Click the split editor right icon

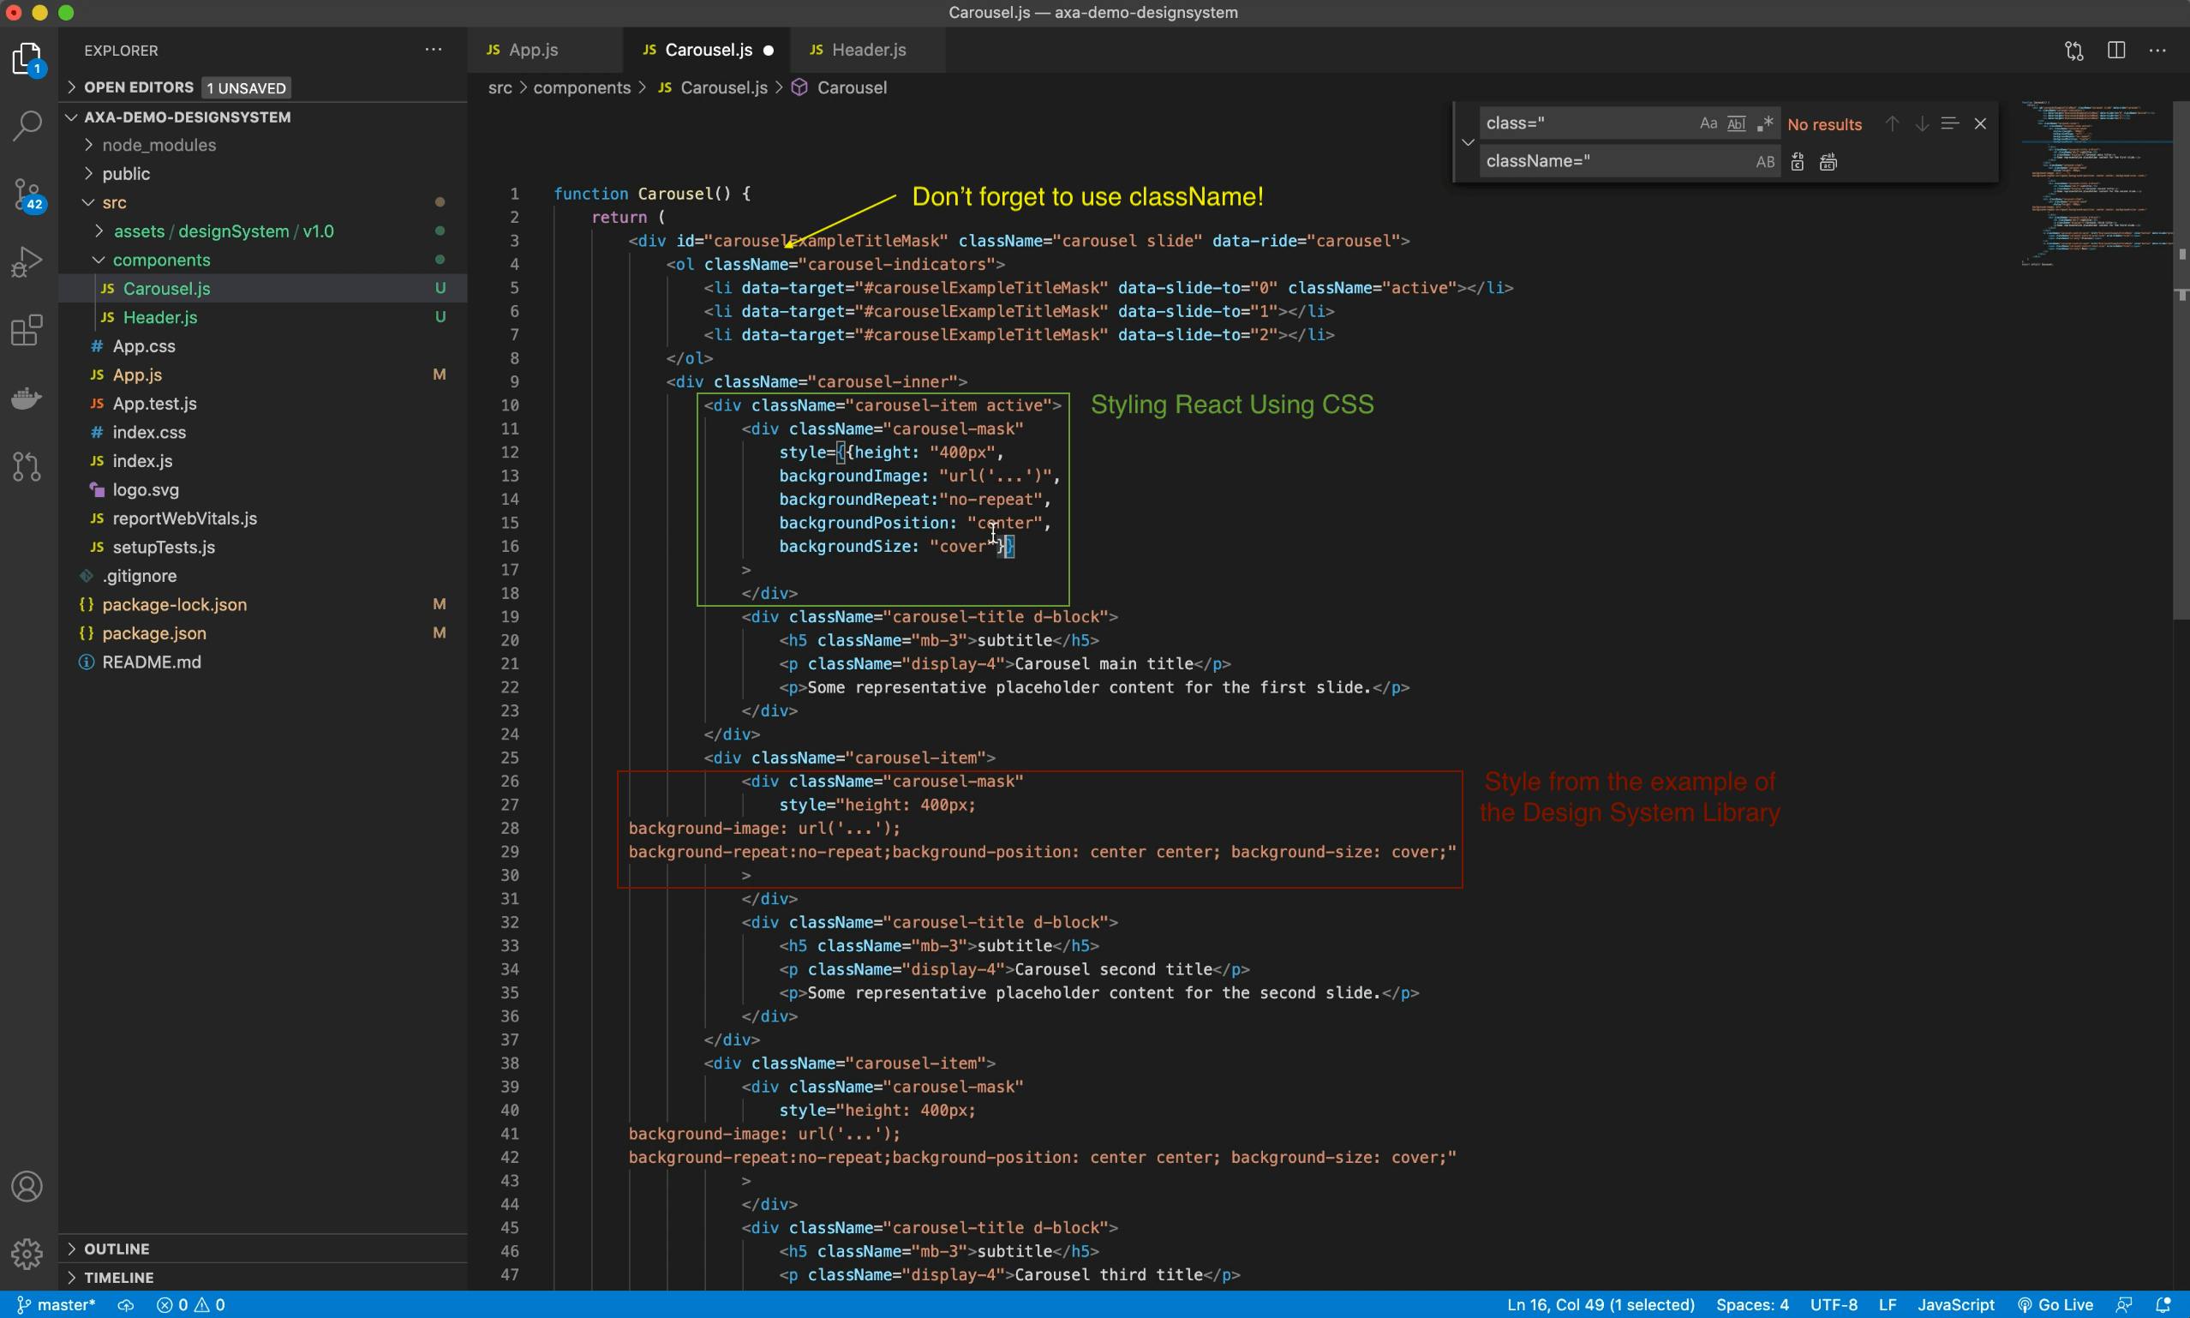[2116, 51]
